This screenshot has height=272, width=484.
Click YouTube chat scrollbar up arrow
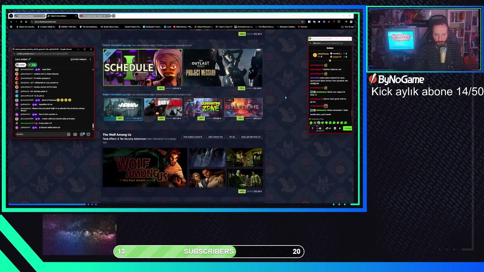pos(93,70)
